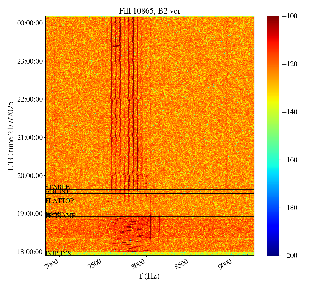Click the 00:00:00 time tick label

pyautogui.click(x=30, y=23)
